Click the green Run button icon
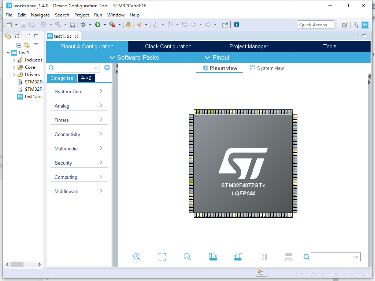375x281 pixels. (x=98, y=25)
